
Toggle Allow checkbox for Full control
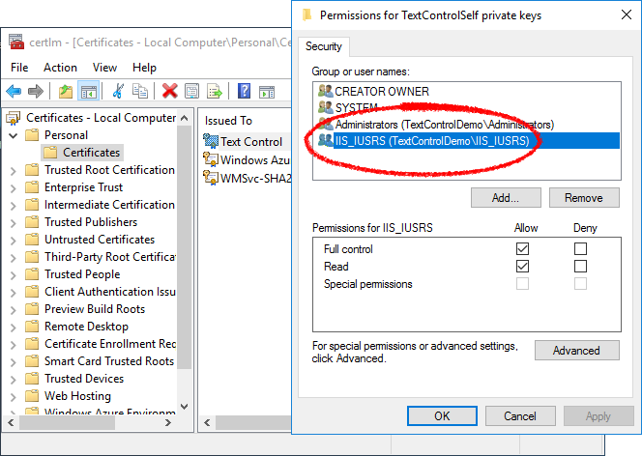point(522,248)
